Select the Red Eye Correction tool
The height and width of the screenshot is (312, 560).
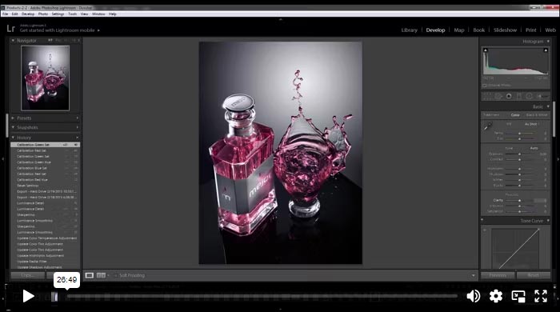click(509, 96)
